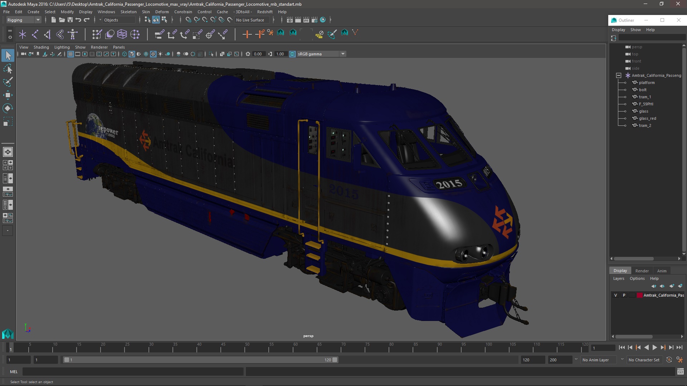
Task: Undo the last action
Action: (x=78, y=20)
